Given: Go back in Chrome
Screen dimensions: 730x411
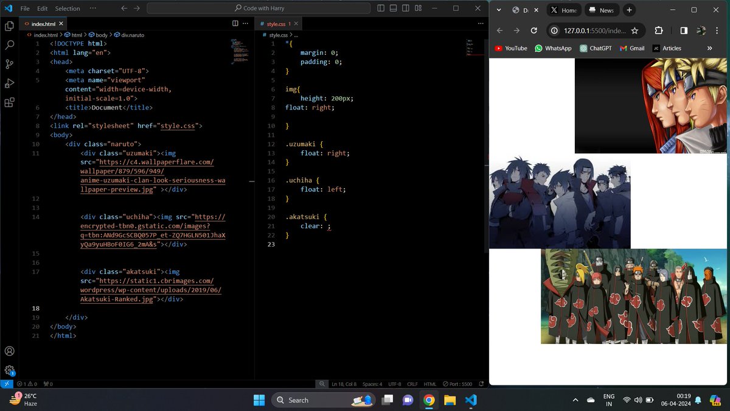Looking at the screenshot, I should [499, 30].
